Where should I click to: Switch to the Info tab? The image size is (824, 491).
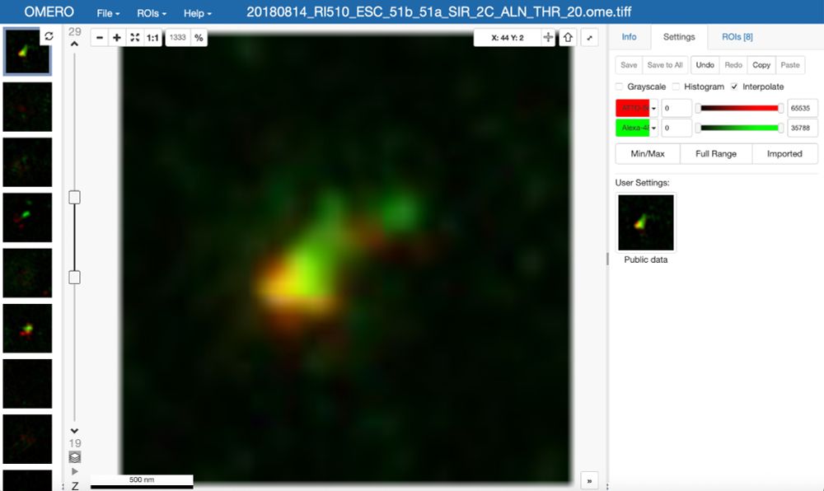tap(629, 37)
